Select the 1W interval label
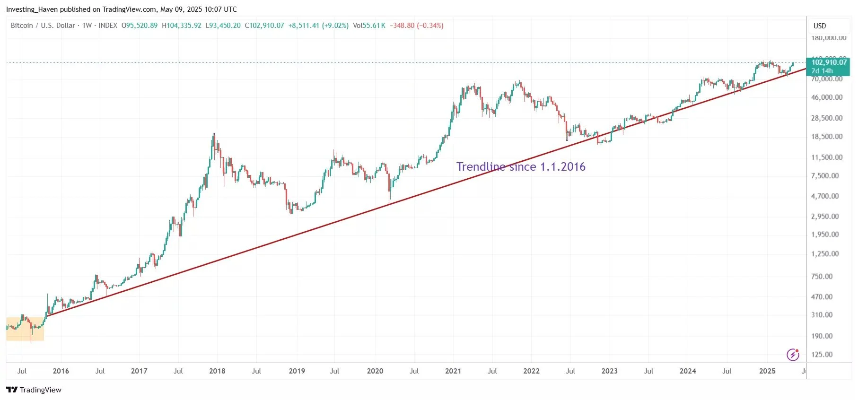 click(x=87, y=26)
